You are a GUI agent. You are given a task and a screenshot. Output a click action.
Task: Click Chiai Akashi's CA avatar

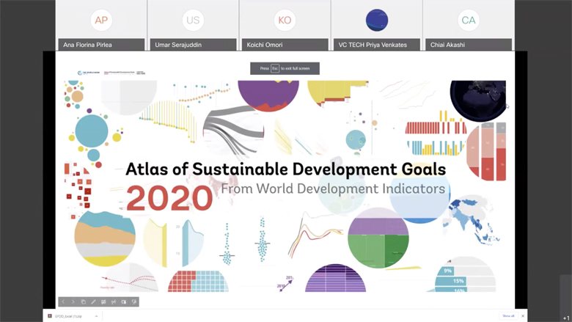click(469, 20)
